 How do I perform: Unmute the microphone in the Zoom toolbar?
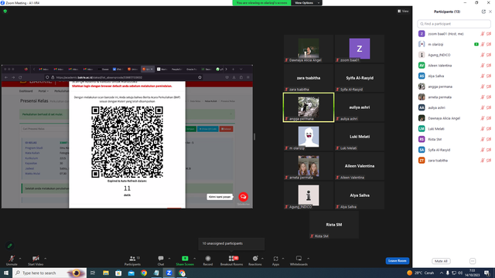[12, 260]
